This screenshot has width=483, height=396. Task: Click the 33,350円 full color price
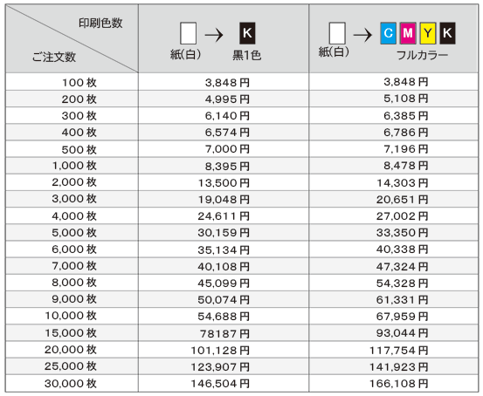[x=402, y=233]
